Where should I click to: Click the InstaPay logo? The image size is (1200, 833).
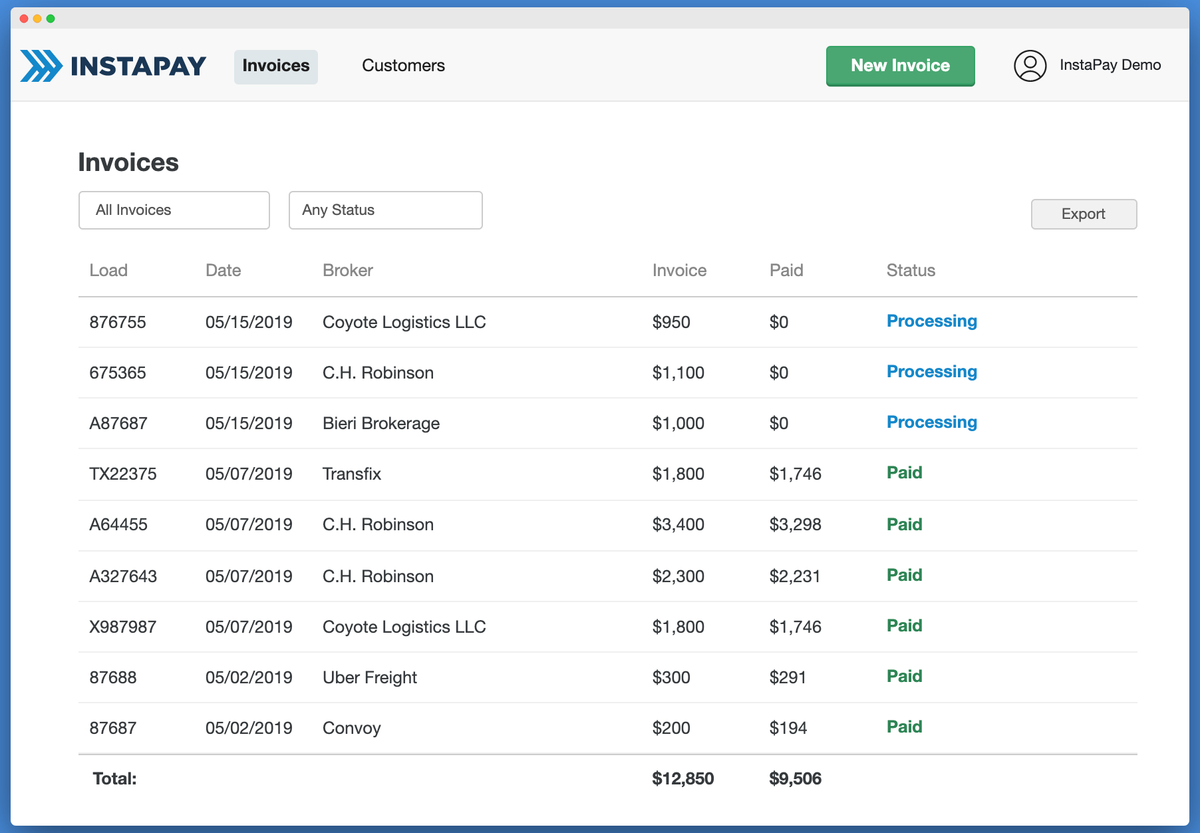113,66
